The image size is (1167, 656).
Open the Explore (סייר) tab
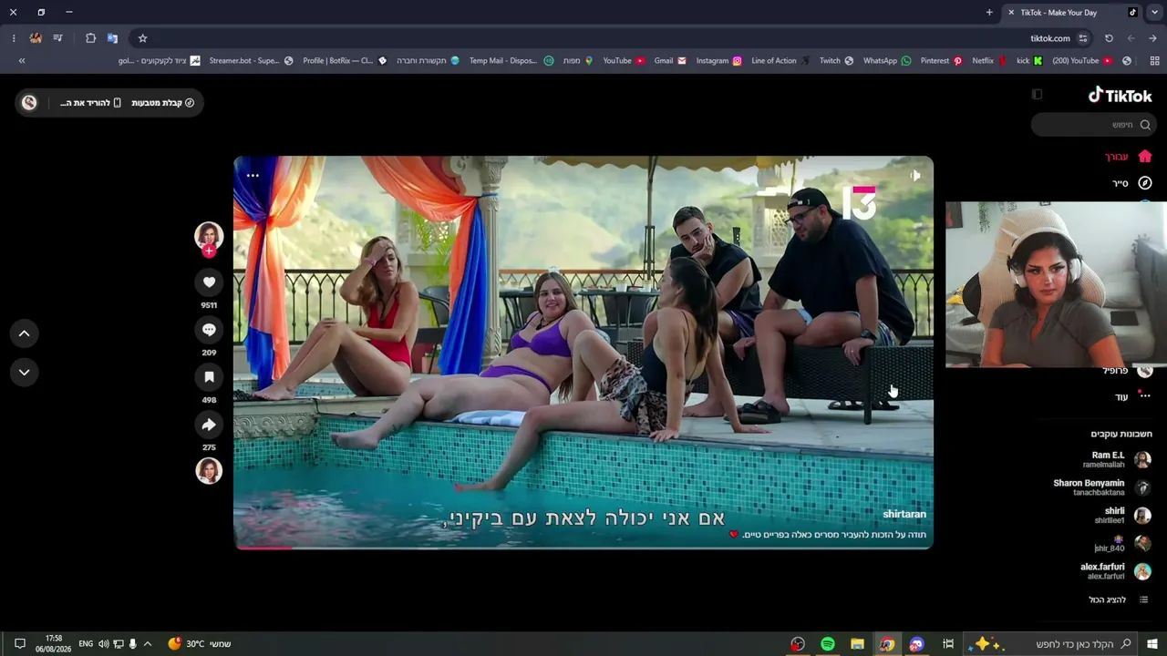[x=1131, y=183]
